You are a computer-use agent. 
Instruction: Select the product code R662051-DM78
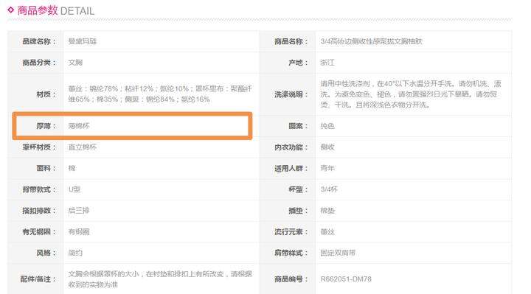(x=346, y=279)
